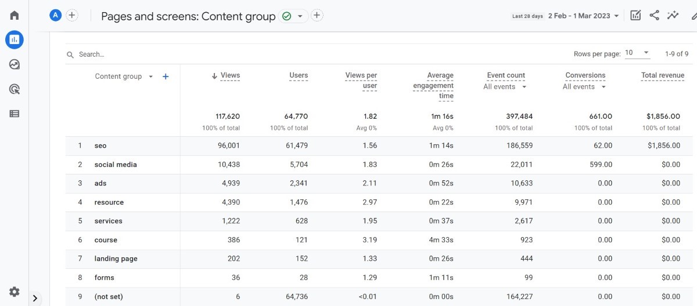Click the 4m 33s engagement time cell

tap(441, 240)
